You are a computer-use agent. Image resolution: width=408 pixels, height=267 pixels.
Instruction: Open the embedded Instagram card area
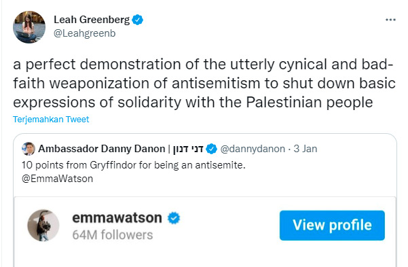click(x=205, y=232)
